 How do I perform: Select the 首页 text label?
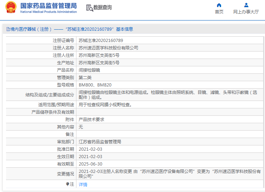219,12
